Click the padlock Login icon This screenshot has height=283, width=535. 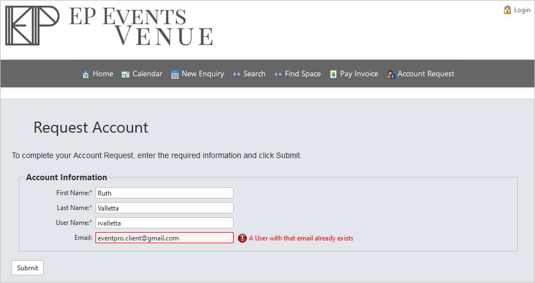pyautogui.click(x=507, y=10)
